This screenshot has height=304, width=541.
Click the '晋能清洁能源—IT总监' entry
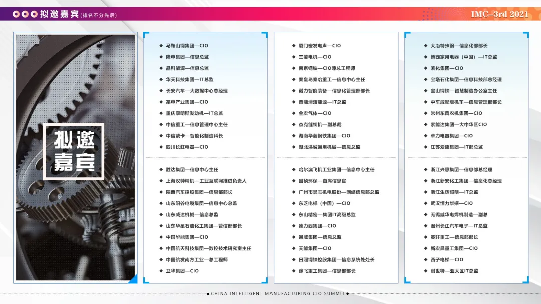pyautogui.click(x=322, y=102)
